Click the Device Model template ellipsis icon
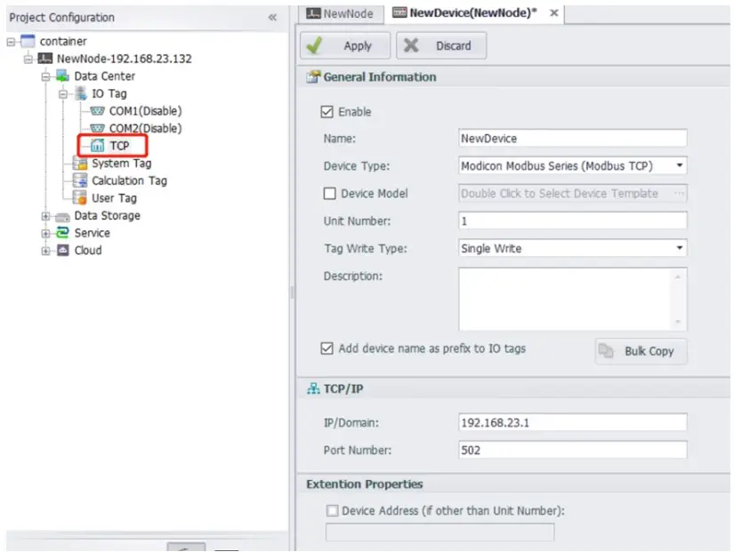Viewport: 734px width, 552px height. click(x=679, y=193)
